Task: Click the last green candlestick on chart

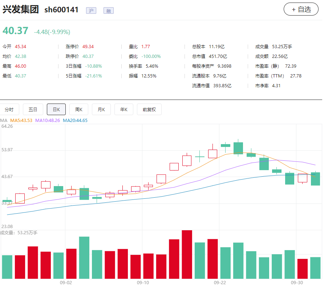Action: pos(316,179)
